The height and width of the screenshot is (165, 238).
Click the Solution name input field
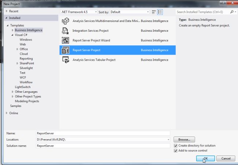(103, 146)
